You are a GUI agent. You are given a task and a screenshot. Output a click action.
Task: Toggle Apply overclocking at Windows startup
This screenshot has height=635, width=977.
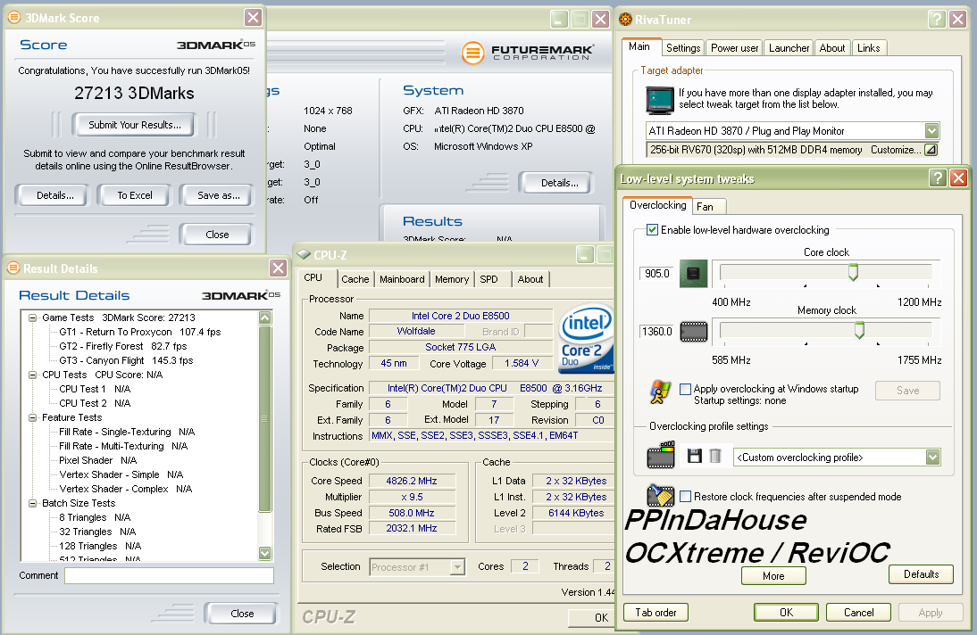pos(685,389)
